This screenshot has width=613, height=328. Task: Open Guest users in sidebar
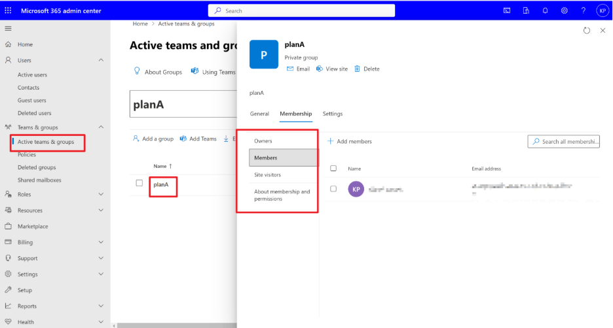31,100
